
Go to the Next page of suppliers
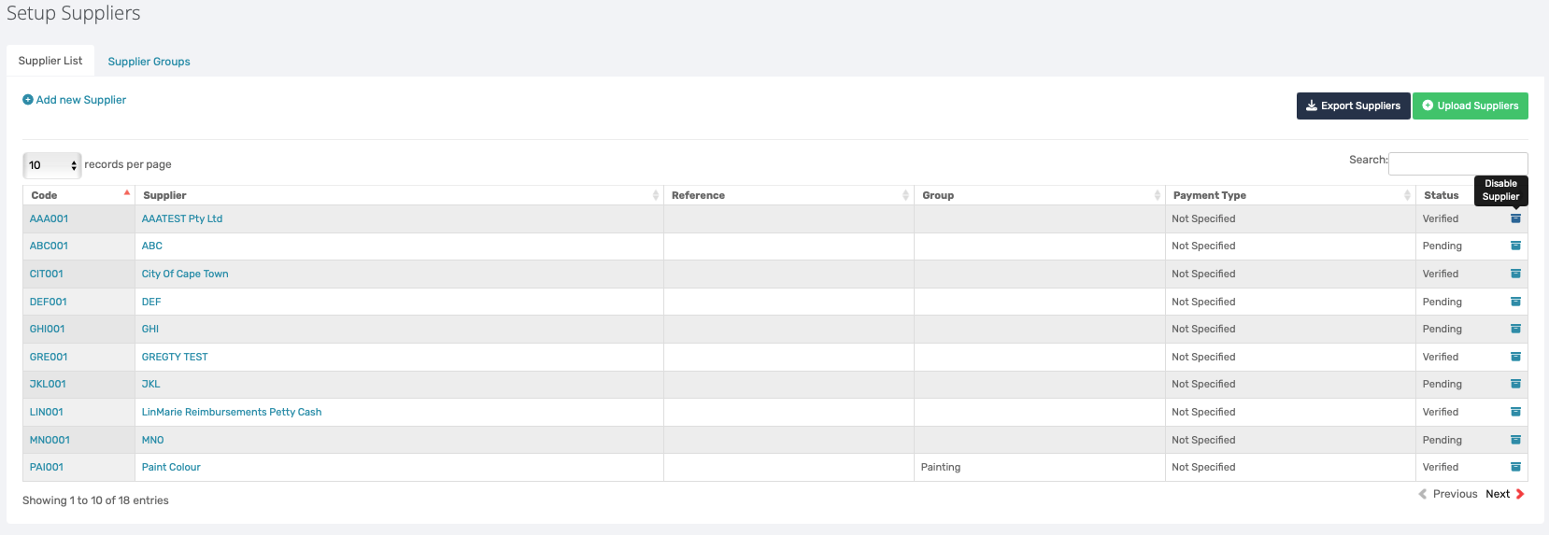pos(1505,494)
